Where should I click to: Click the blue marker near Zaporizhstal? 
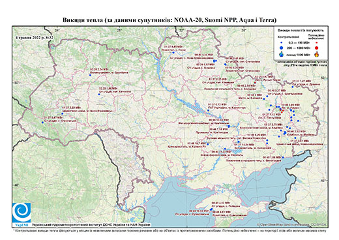tap(239, 142)
